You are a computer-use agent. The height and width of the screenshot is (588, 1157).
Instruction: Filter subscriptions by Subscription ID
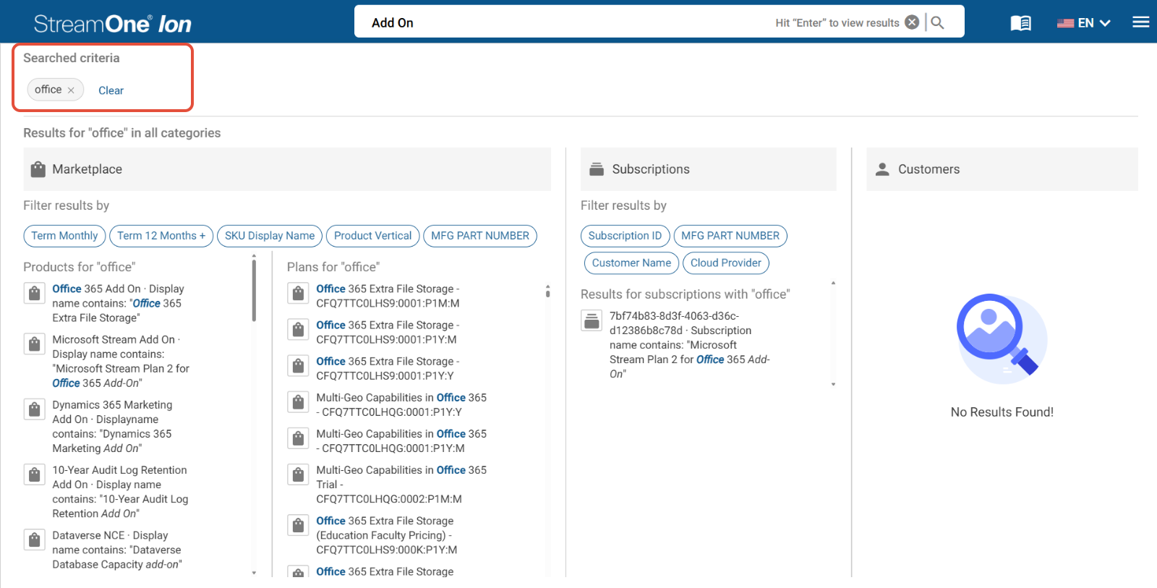625,236
